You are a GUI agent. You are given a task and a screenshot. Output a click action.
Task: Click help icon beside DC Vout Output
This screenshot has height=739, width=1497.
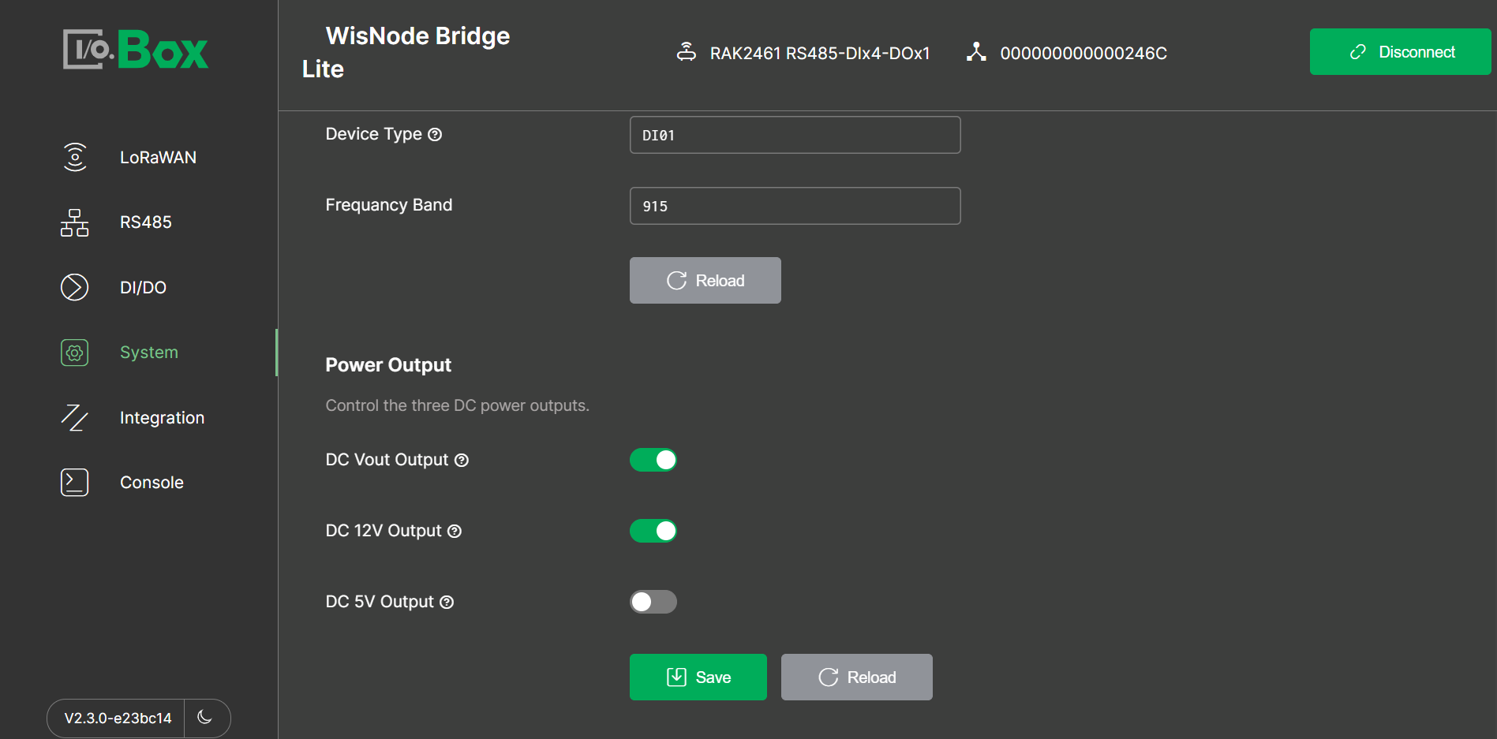point(462,461)
